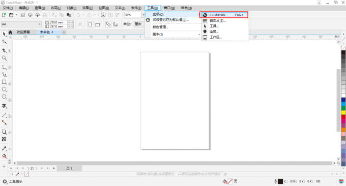This screenshot has width=346, height=186.
Task: Expand the 脚本 submenu
Action: tap(173, 35)
